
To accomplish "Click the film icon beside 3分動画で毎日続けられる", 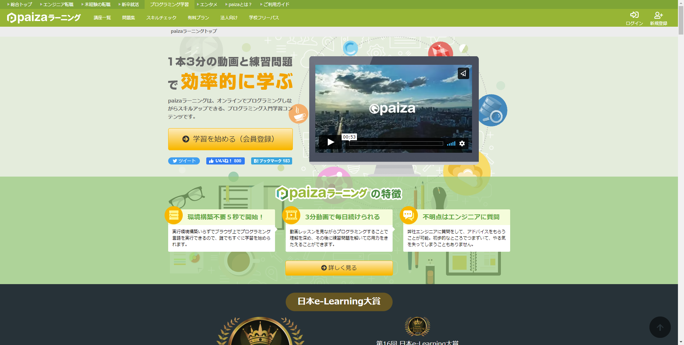I will [x=292, y=215].
